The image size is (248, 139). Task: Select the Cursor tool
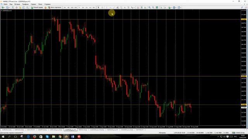98,7
